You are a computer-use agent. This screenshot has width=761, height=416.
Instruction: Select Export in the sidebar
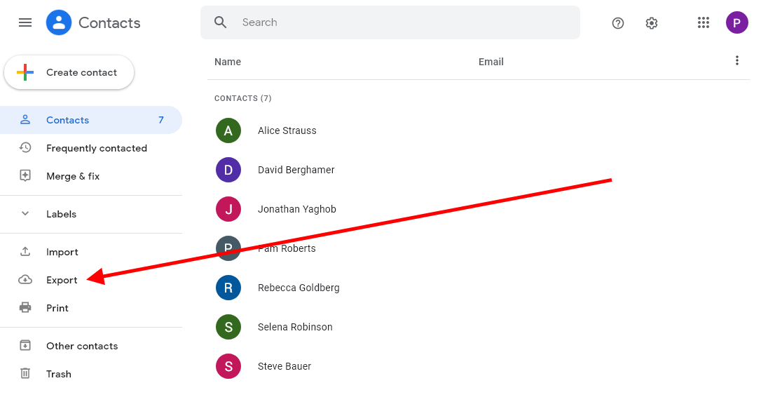(62, 280)
